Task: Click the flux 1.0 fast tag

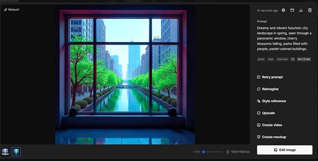Action: [304, 59]
